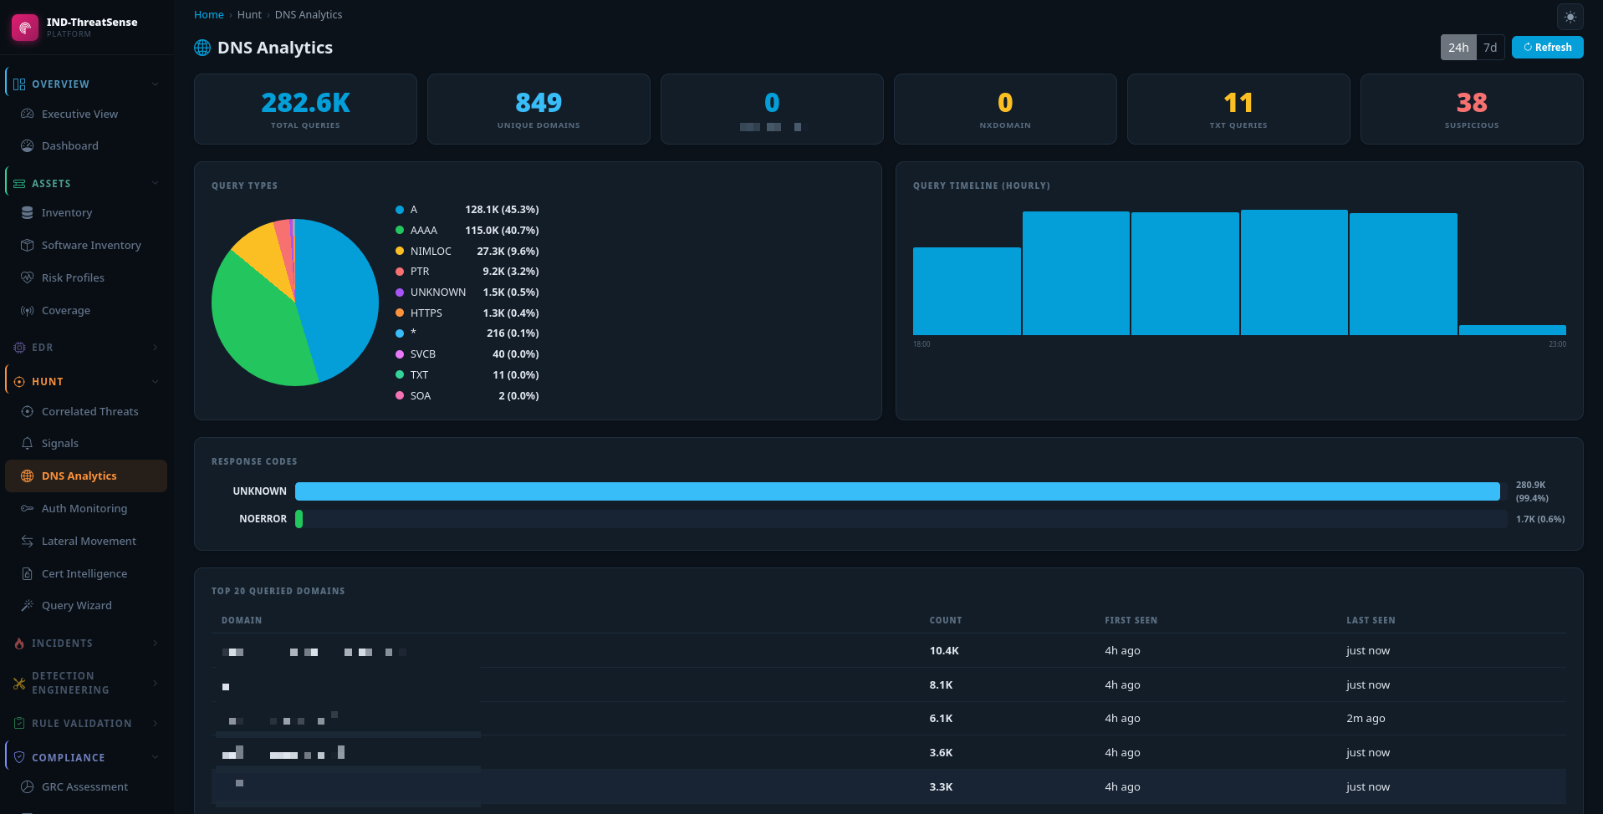Select the 24h time range
Viewport: 1603px width, 814px height.
(x=1458, y=48)
